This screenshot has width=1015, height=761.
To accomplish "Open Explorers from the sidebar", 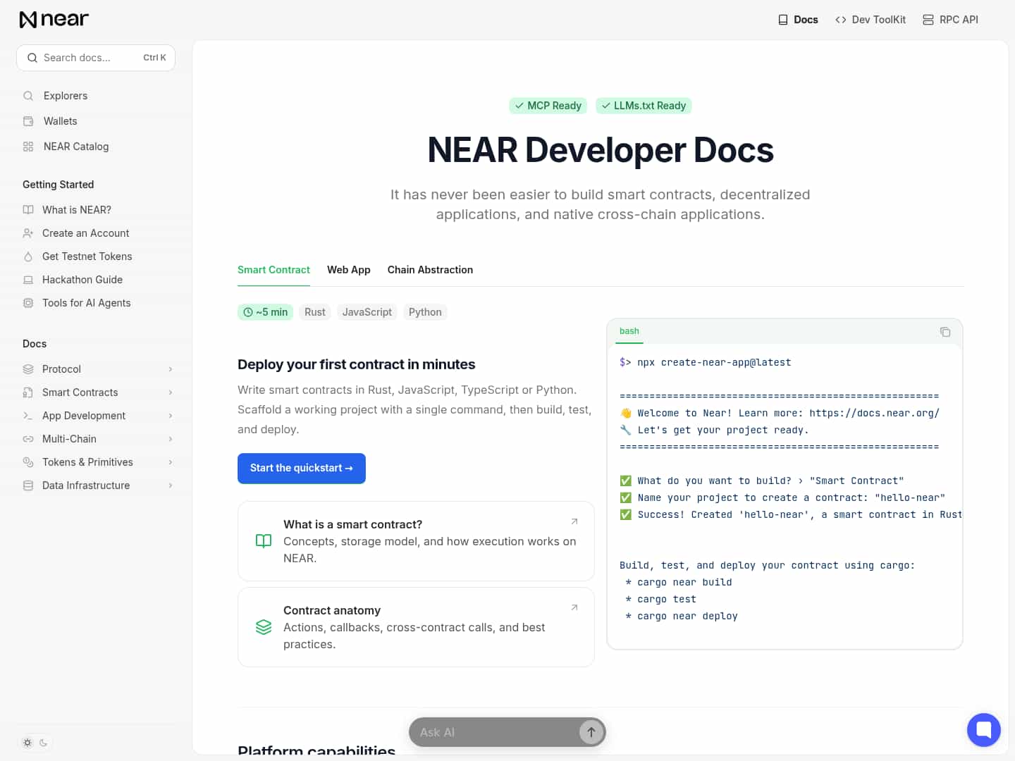I will (x=66, y=96).
